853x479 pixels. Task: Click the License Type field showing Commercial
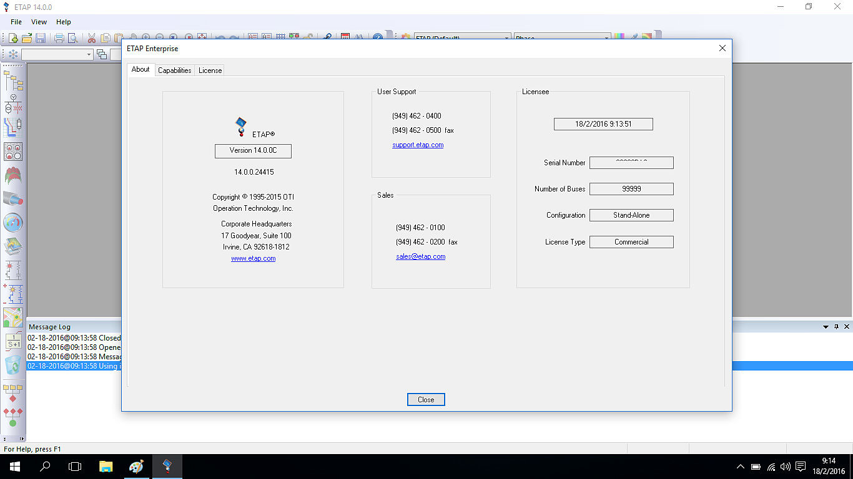[x=631, y=242]
